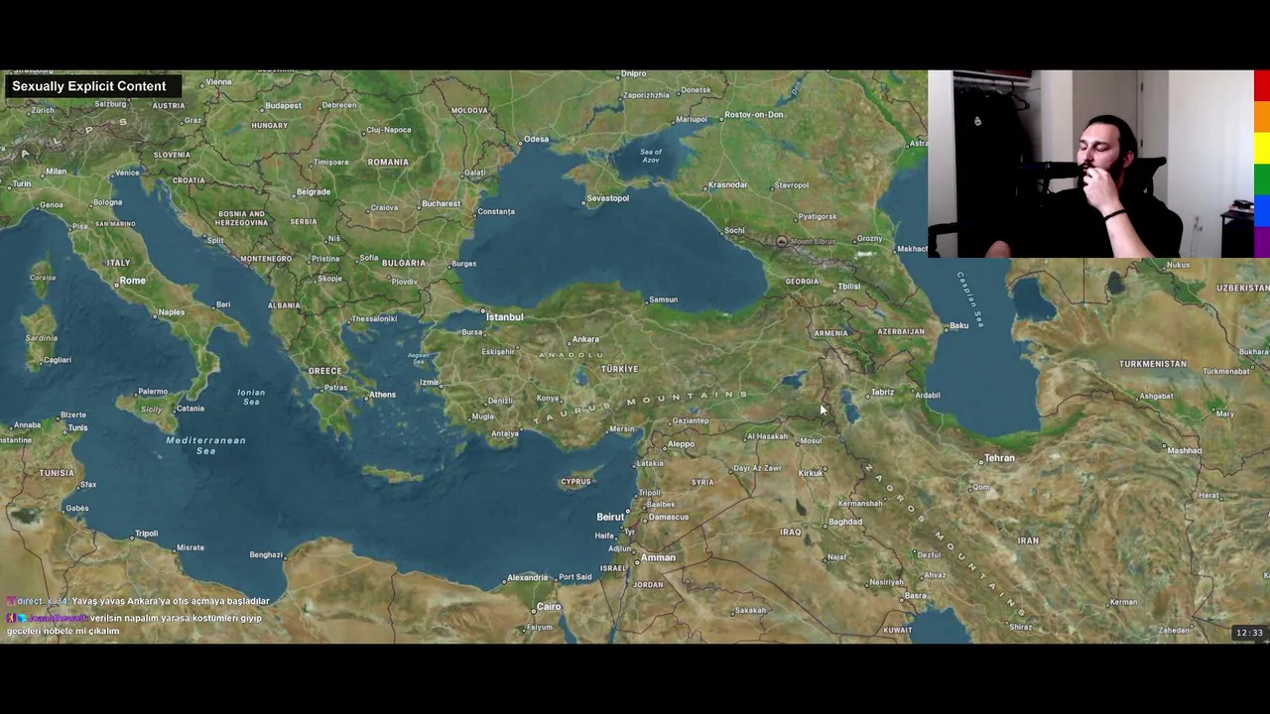Select the Krasnodar city label
The width and height of the screenshot is (1270, 714).
[727, 185]
